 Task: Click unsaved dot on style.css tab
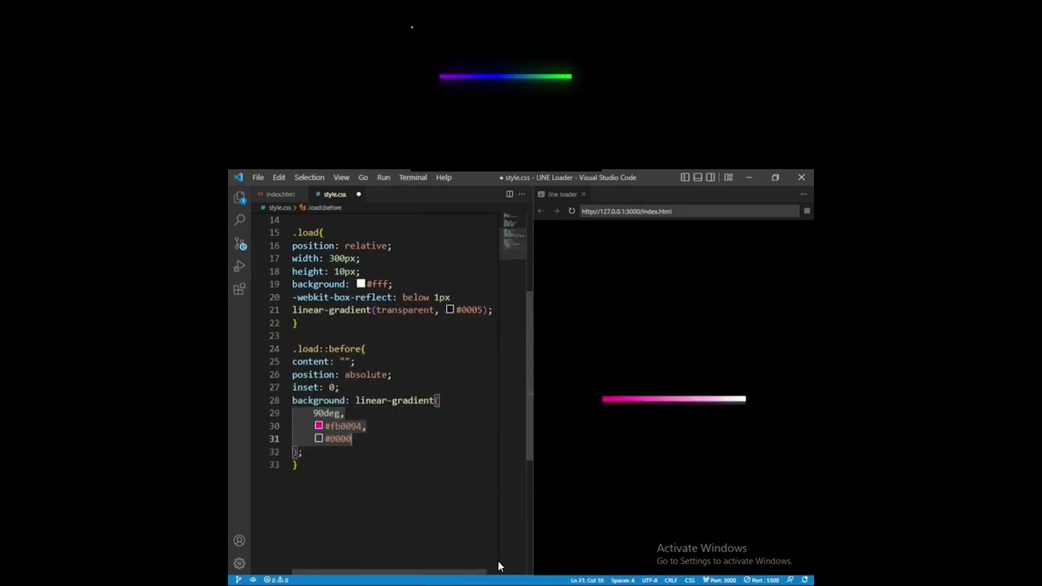(x=358, y=194)
